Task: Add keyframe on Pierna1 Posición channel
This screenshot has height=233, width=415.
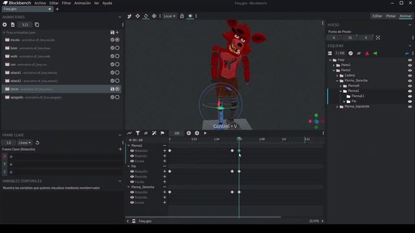Action: pos(164,156)
